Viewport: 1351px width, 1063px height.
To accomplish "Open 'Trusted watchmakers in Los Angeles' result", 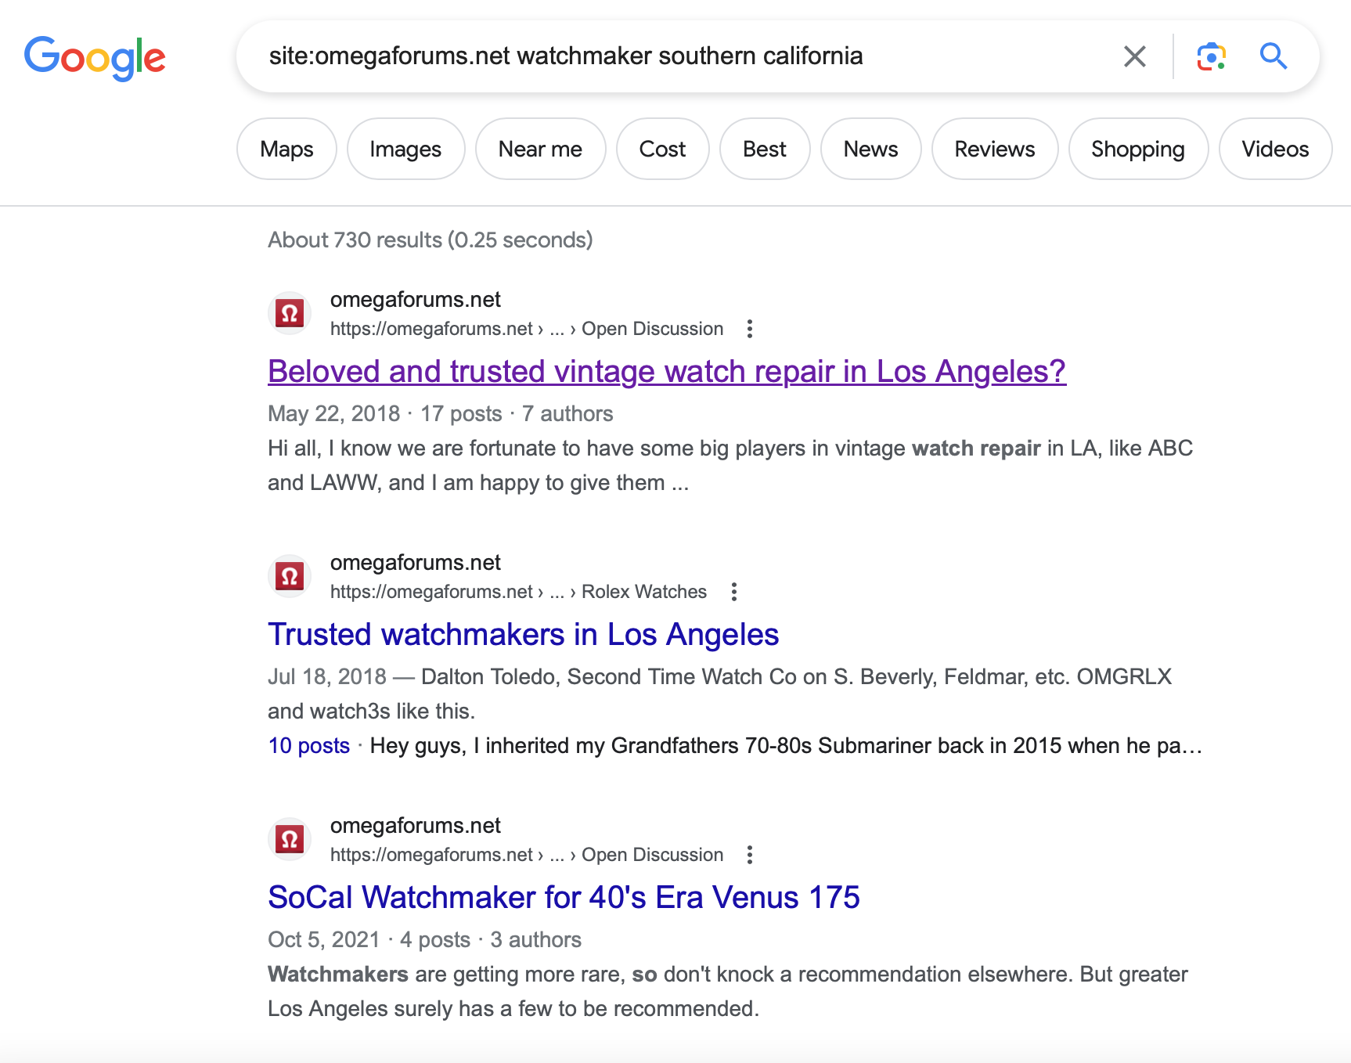I will [x=523, y=635].
